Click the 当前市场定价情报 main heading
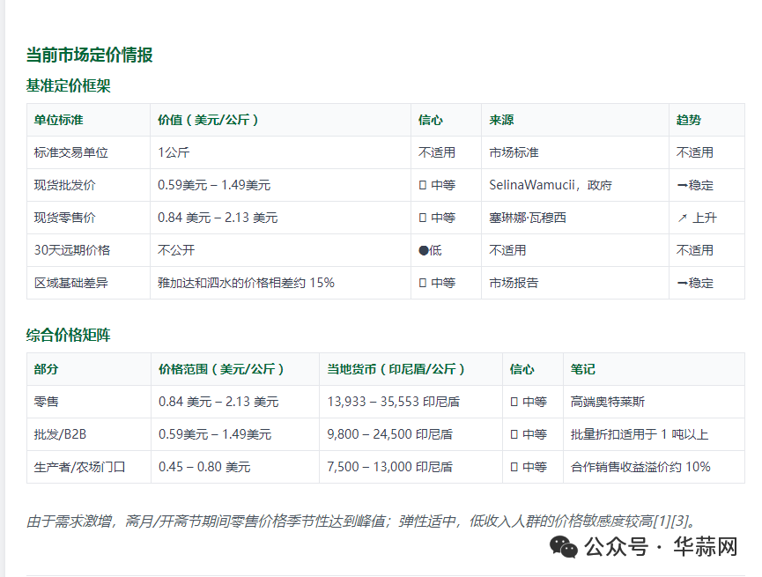This screenshot has height=577, width=762. pos(89,55)
